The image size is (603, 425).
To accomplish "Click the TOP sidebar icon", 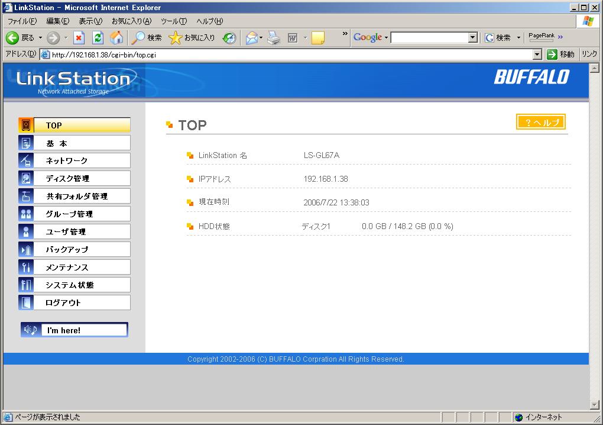I will click(26, 125).
